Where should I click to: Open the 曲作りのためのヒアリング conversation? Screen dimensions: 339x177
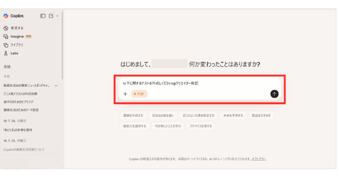coord(18,102)
